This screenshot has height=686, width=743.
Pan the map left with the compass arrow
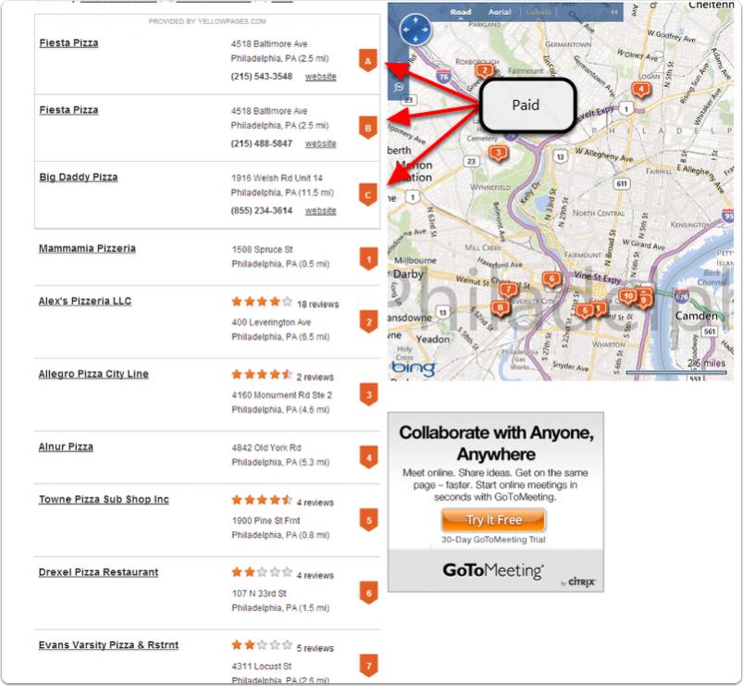[405, 30]
